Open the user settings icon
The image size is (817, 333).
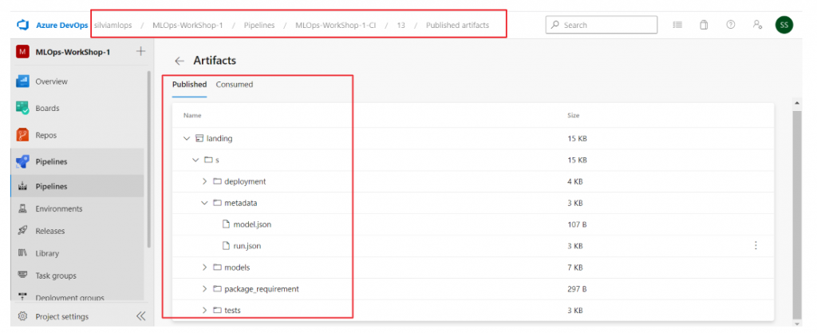(758, 25)
